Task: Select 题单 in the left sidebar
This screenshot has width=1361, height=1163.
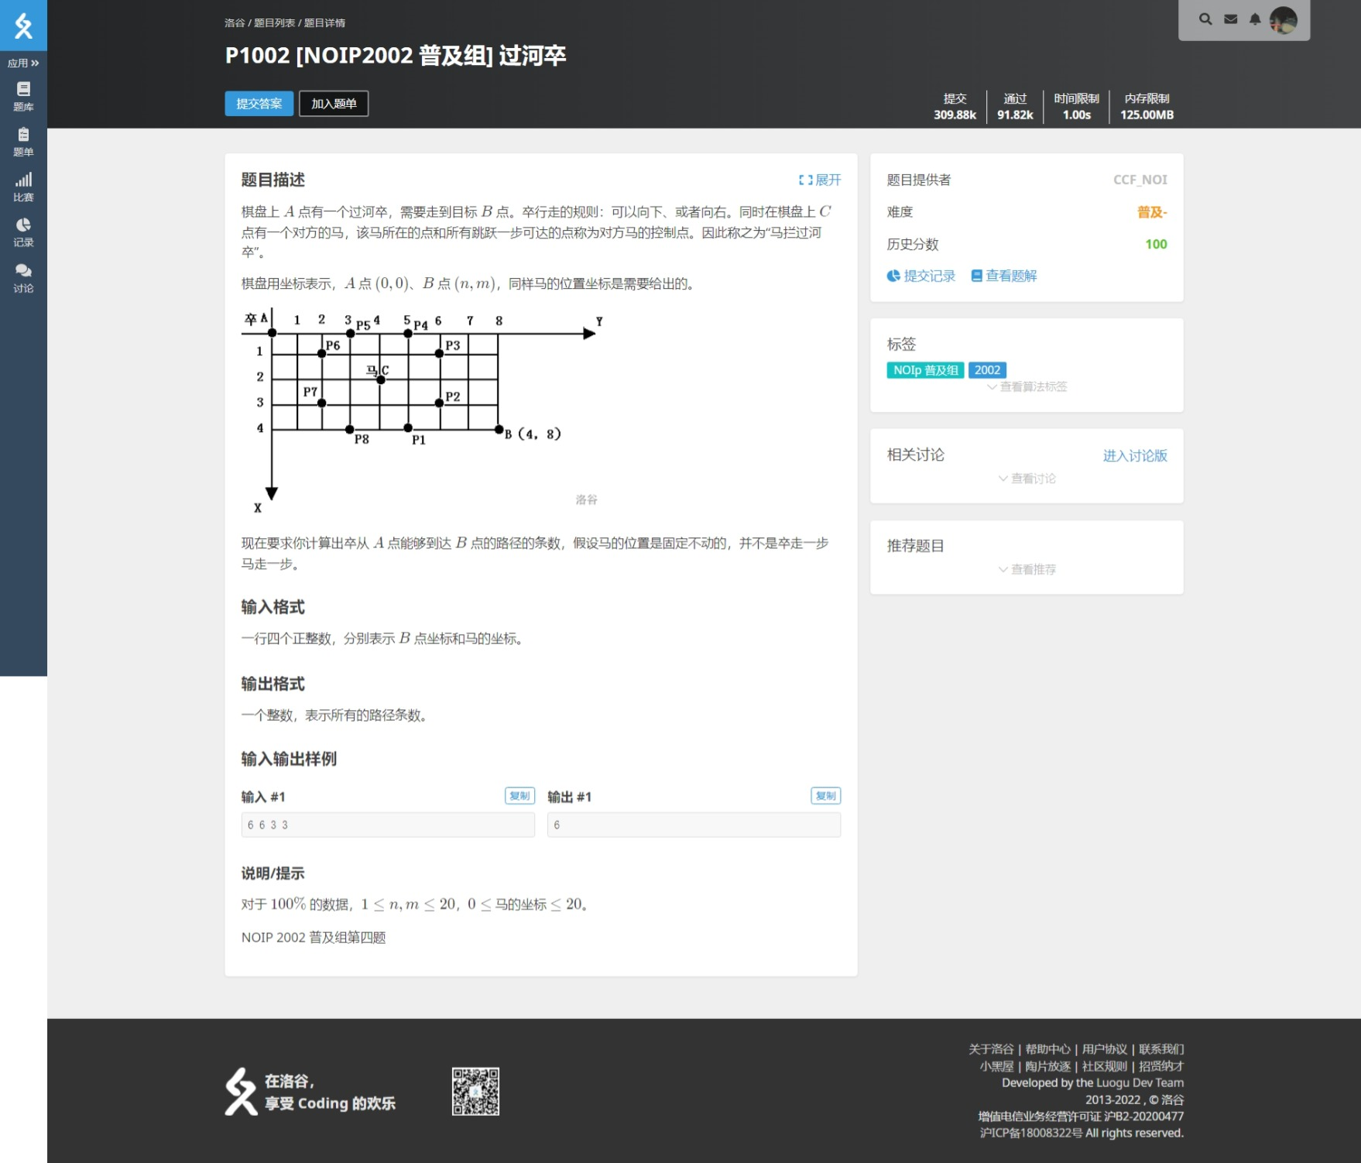Action: point(23,141)
